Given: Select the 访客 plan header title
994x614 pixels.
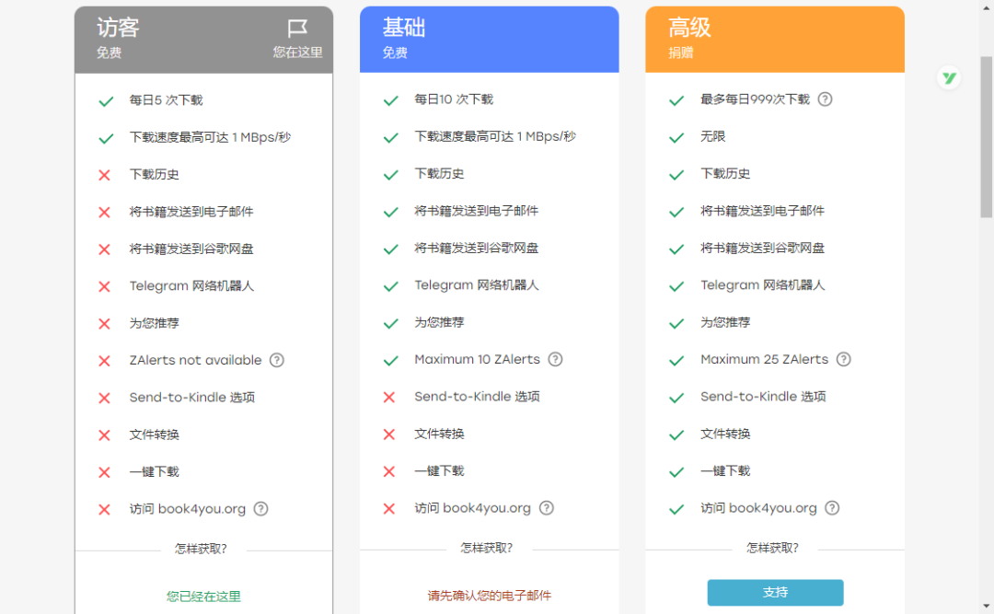Looking at the screenshot, I should (x=118, y=28).
